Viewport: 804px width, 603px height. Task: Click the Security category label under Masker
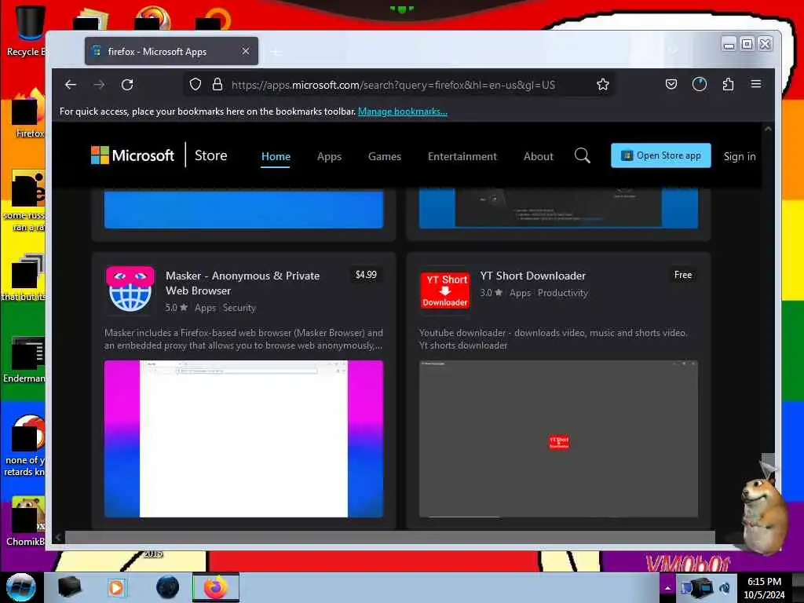click(239, 308)
